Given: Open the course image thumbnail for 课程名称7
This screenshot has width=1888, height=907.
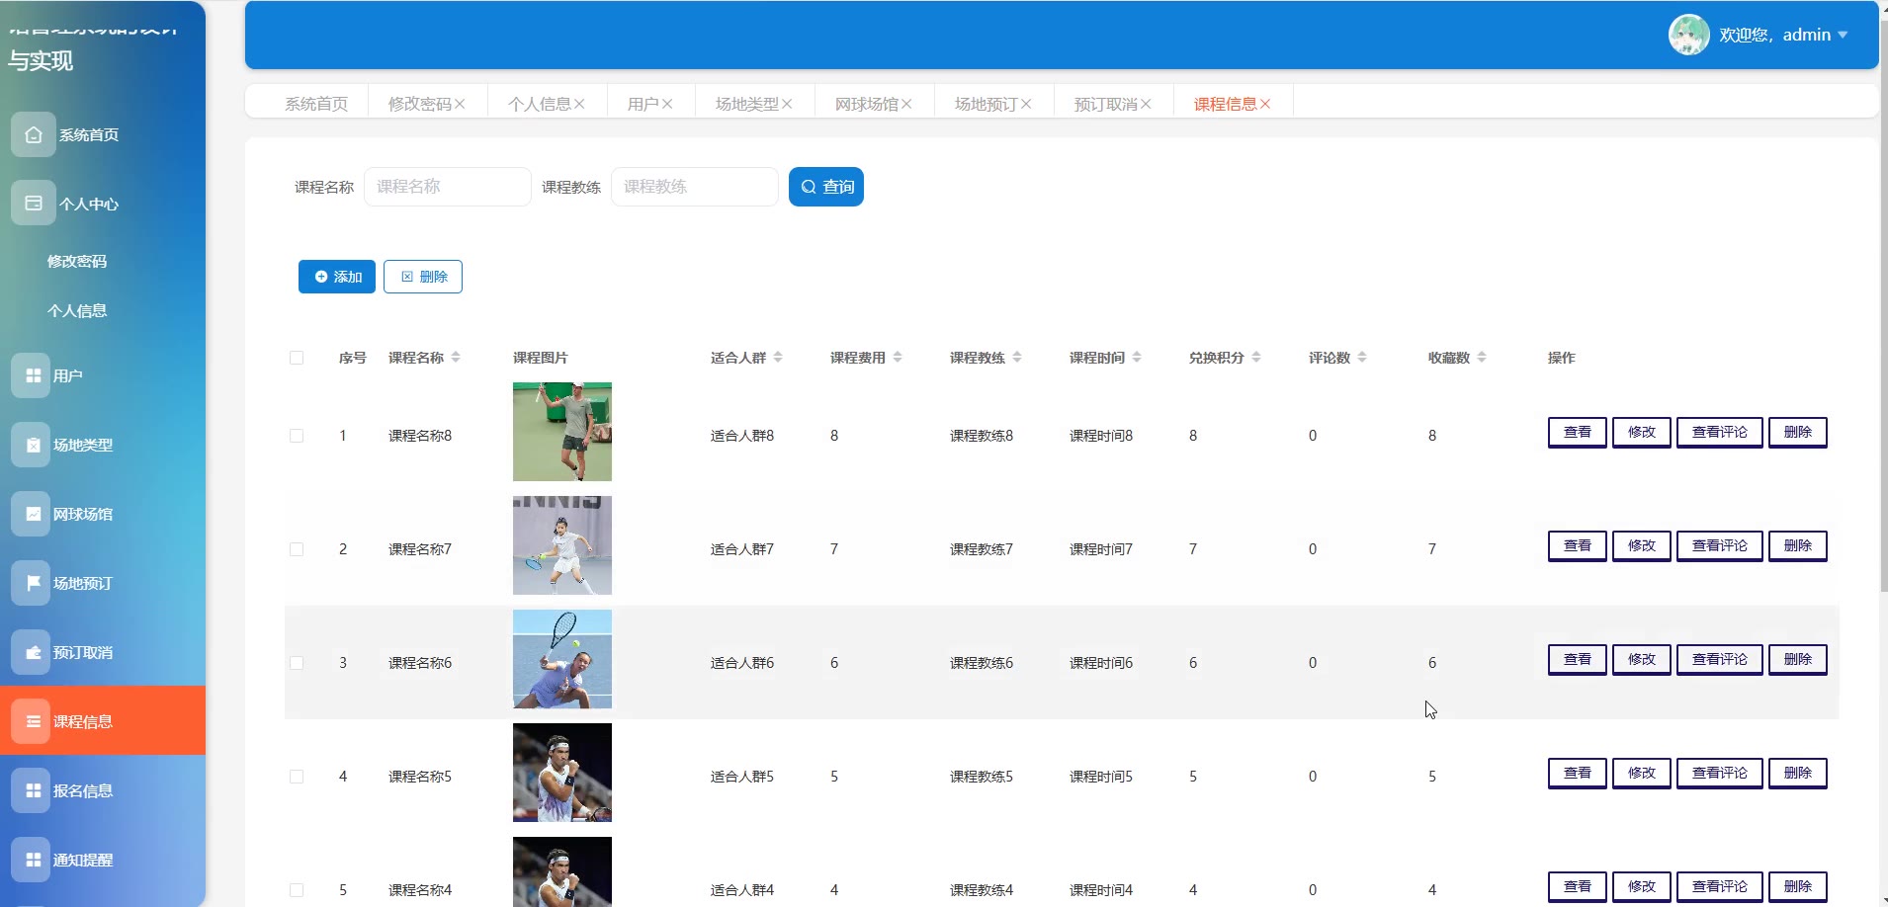Looking at the screenshot, I should (x=561, y=545).
